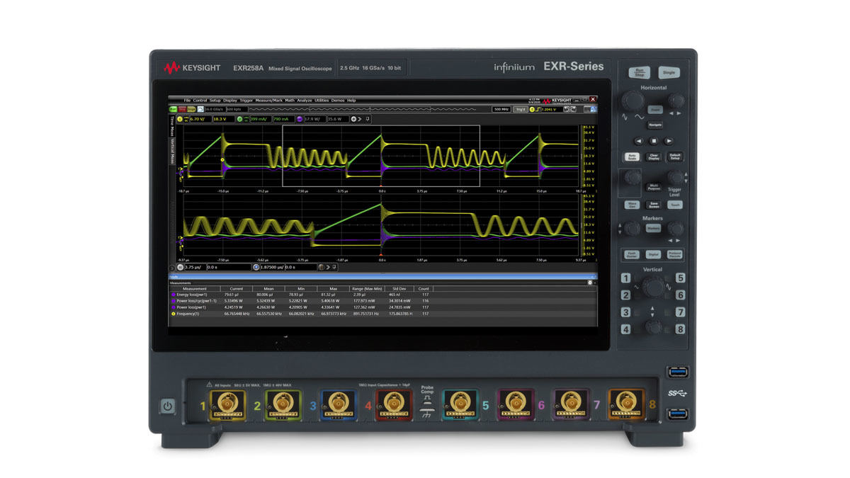Screen dimensions: 850x478
Task: Click the plus icon to add a waveform
Action: 353,119
